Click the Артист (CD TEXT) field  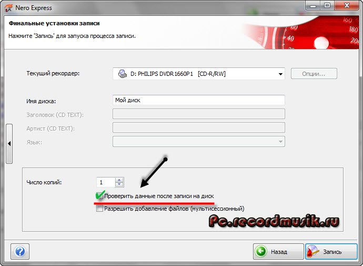click(x=199, y=127)
